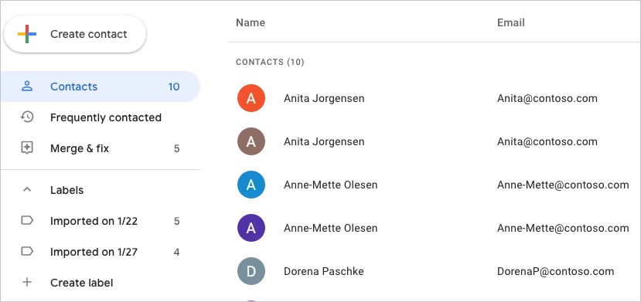
Task: Click the Create contact button
Action: tap(75, 34)
